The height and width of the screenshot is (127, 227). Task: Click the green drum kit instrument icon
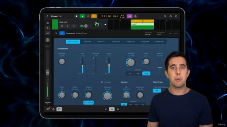[x=97, y=24]
